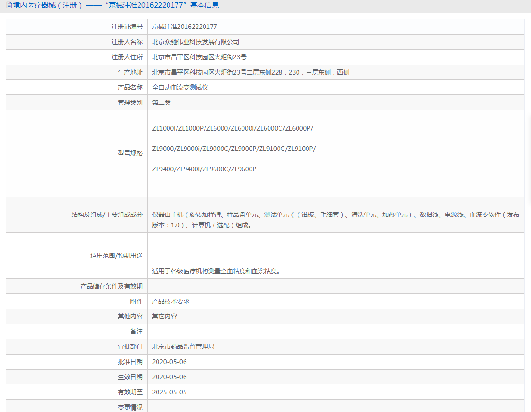Select the 注册人名称 label
The height and width of the screenshot is (412, 531).
coord(127,42)
